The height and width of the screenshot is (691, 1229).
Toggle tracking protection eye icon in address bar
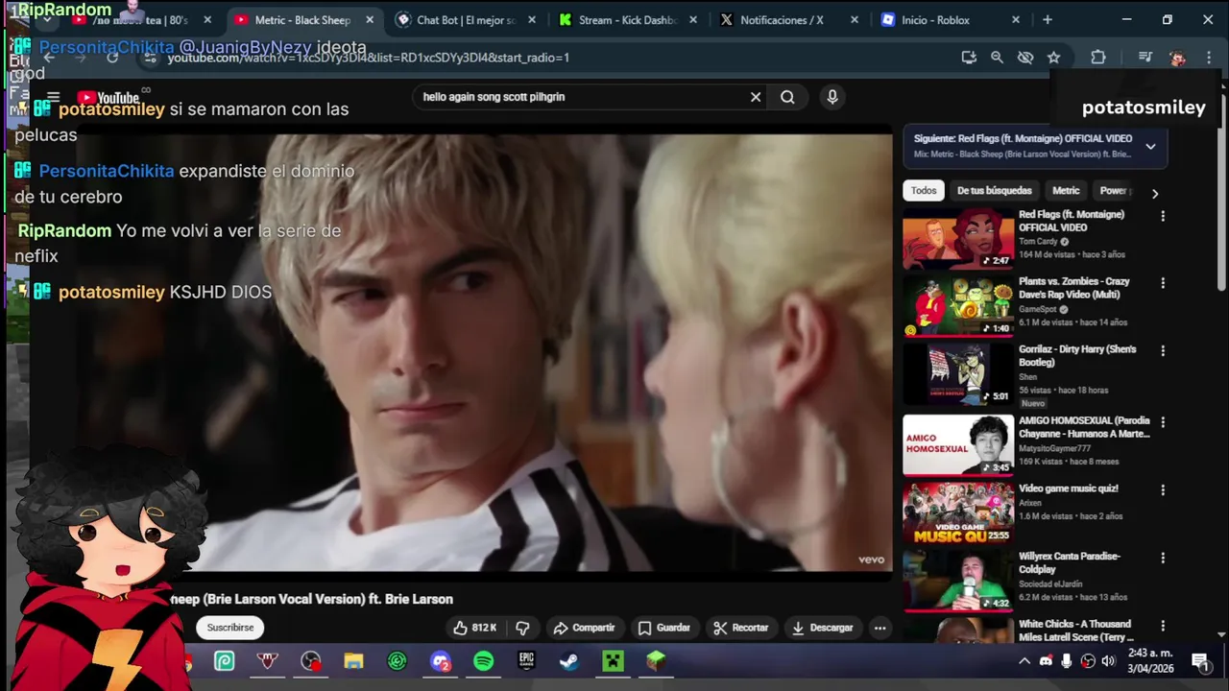tap(1025, 58)
